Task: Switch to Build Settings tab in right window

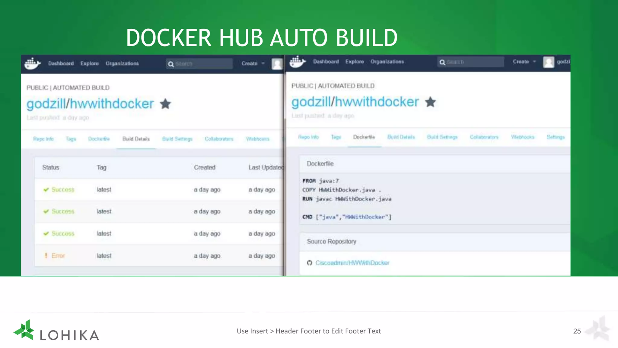Action: (x=442, y=137)
